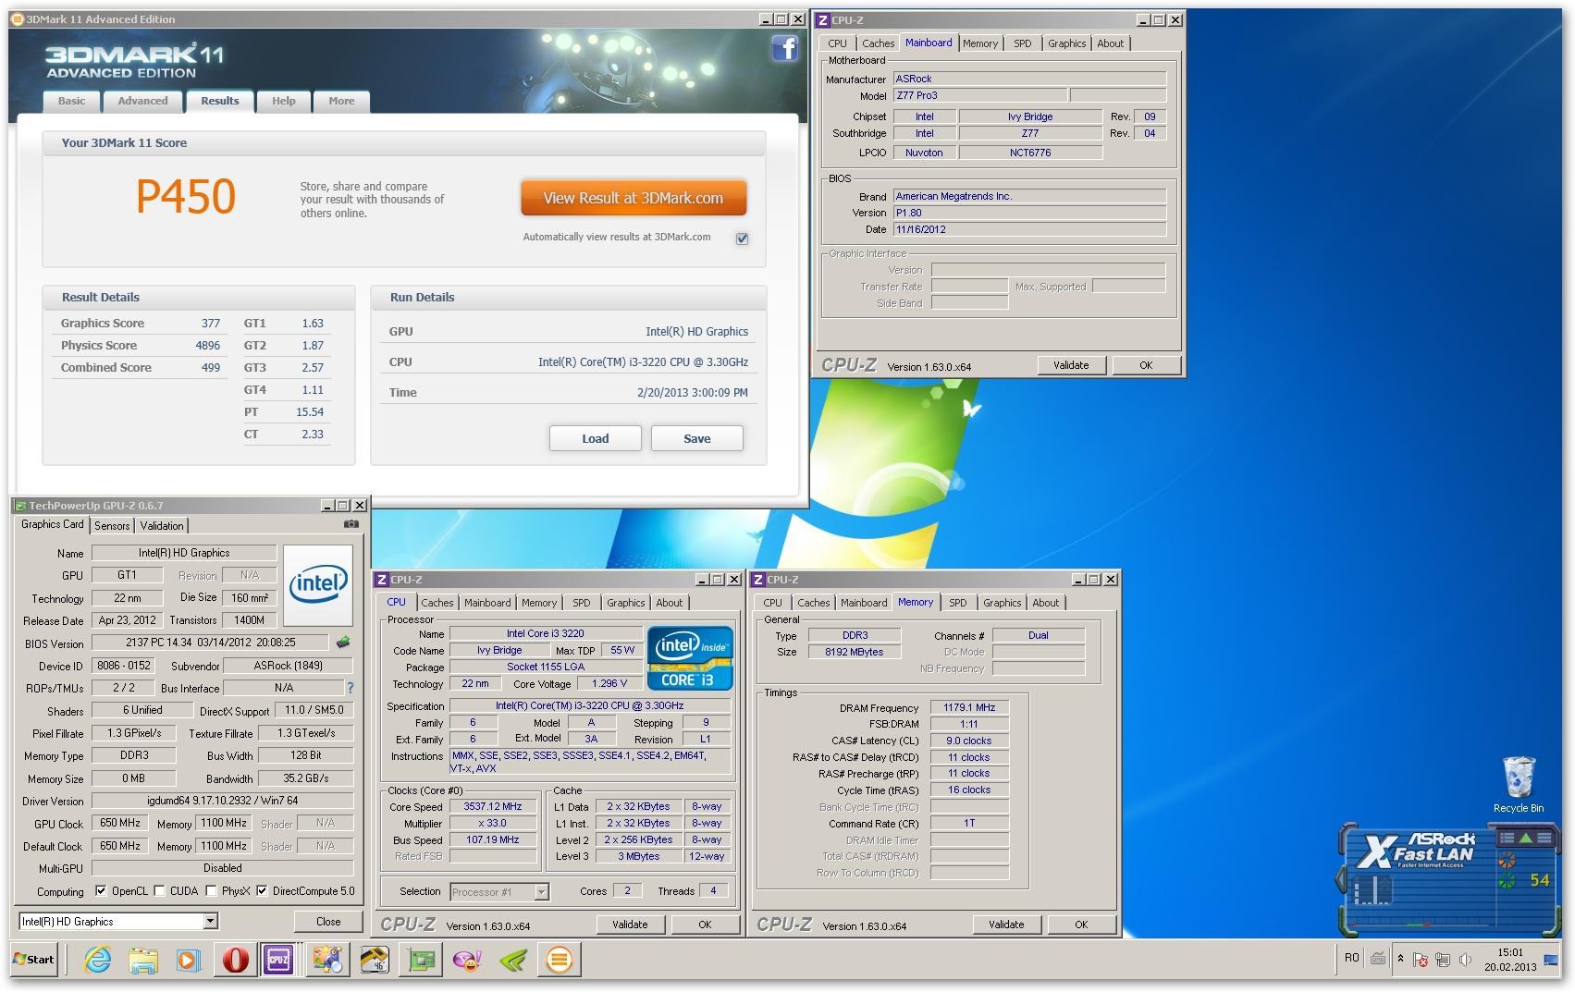Toggle automatically view results at 3DMark.com

tap(742, 239)
